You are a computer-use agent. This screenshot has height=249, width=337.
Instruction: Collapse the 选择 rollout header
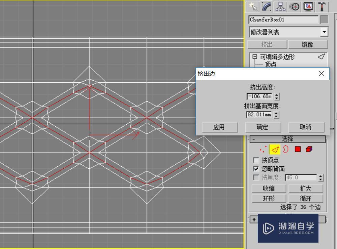(287, 139)
